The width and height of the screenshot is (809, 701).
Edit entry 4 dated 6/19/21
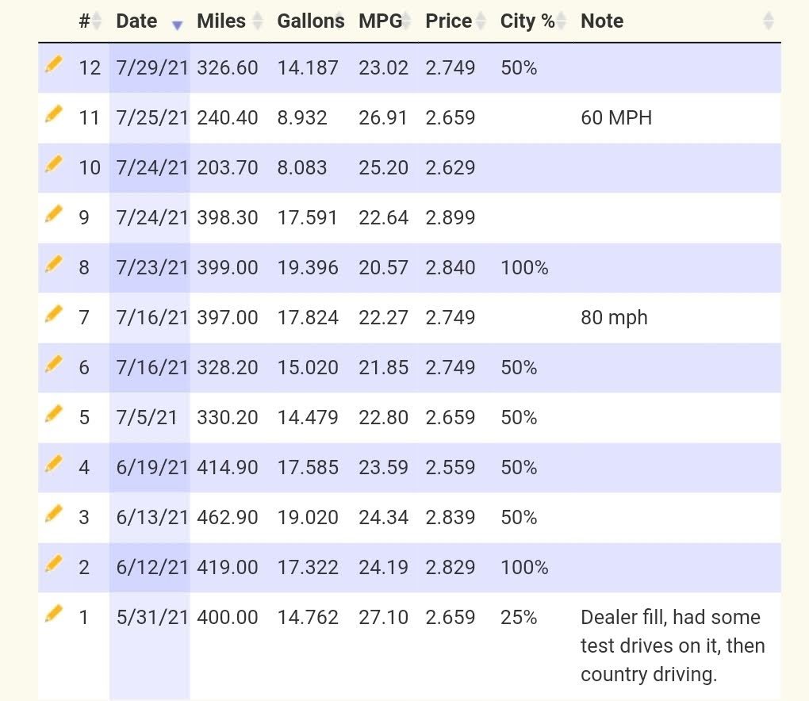pos(54,464)
